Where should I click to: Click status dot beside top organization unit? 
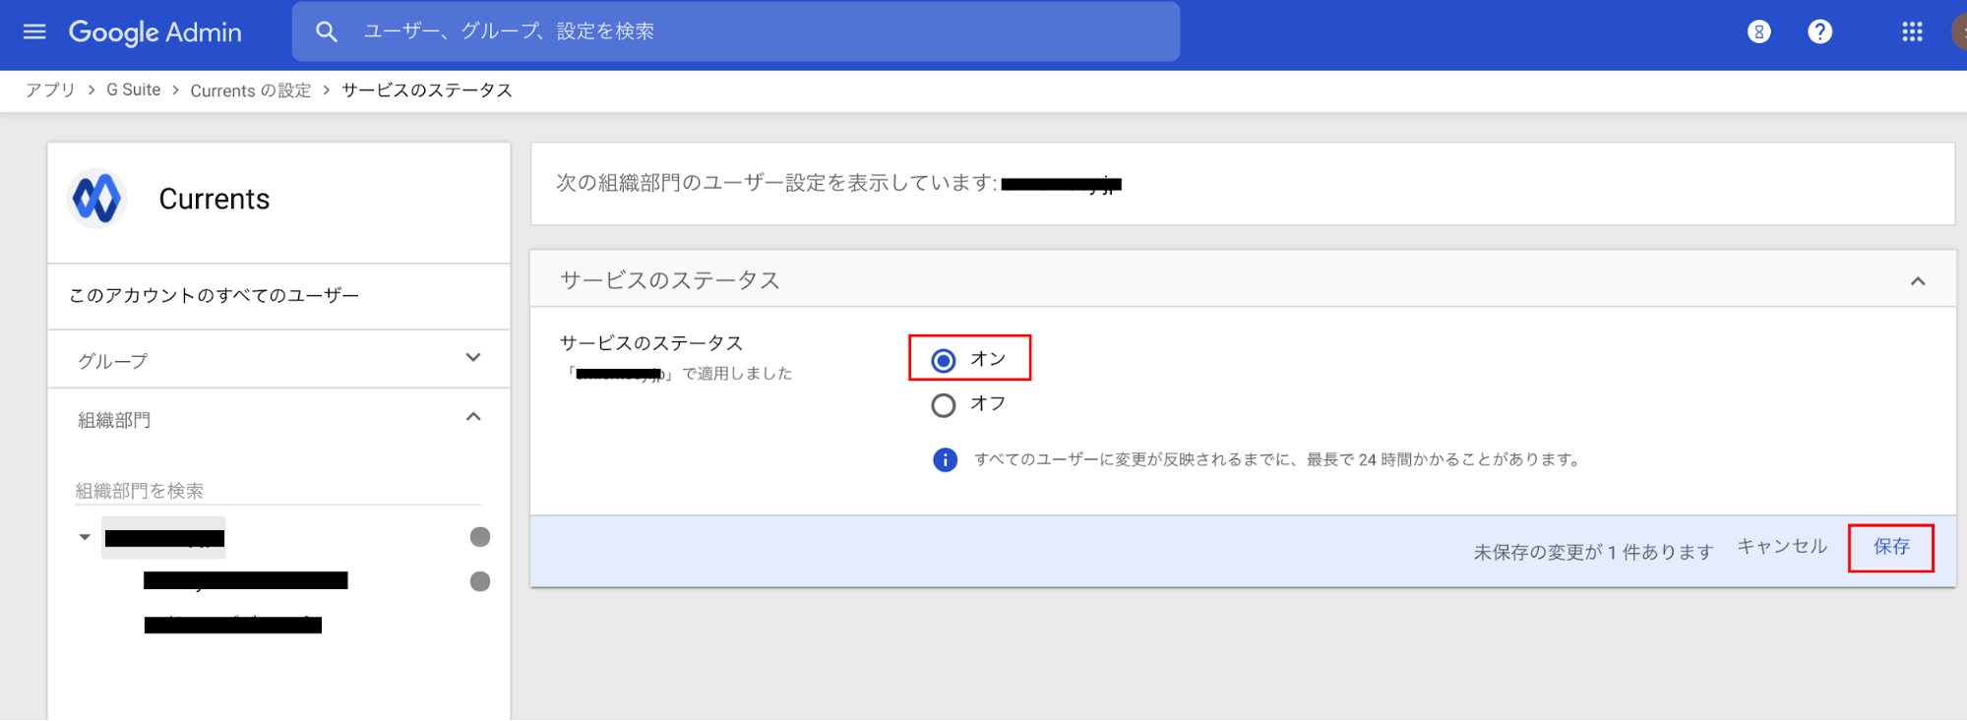[x=480, y=537]
